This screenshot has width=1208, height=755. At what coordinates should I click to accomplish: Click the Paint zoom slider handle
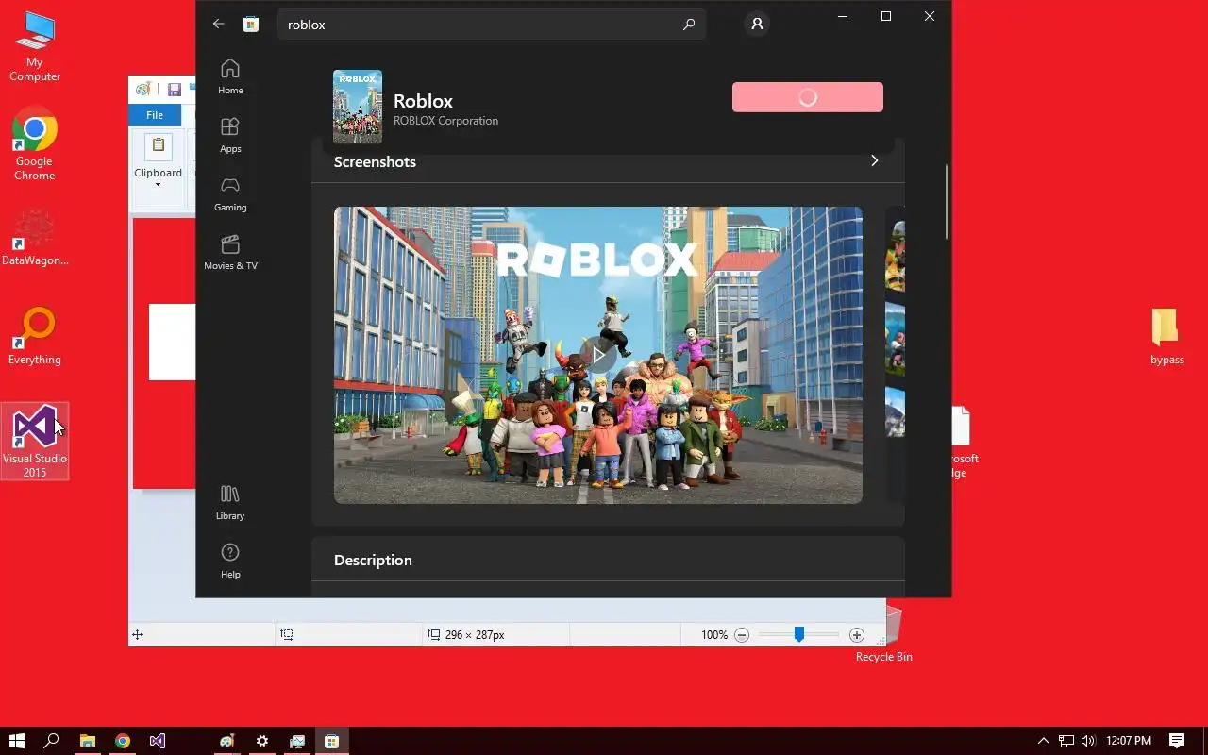pos(798,635)
